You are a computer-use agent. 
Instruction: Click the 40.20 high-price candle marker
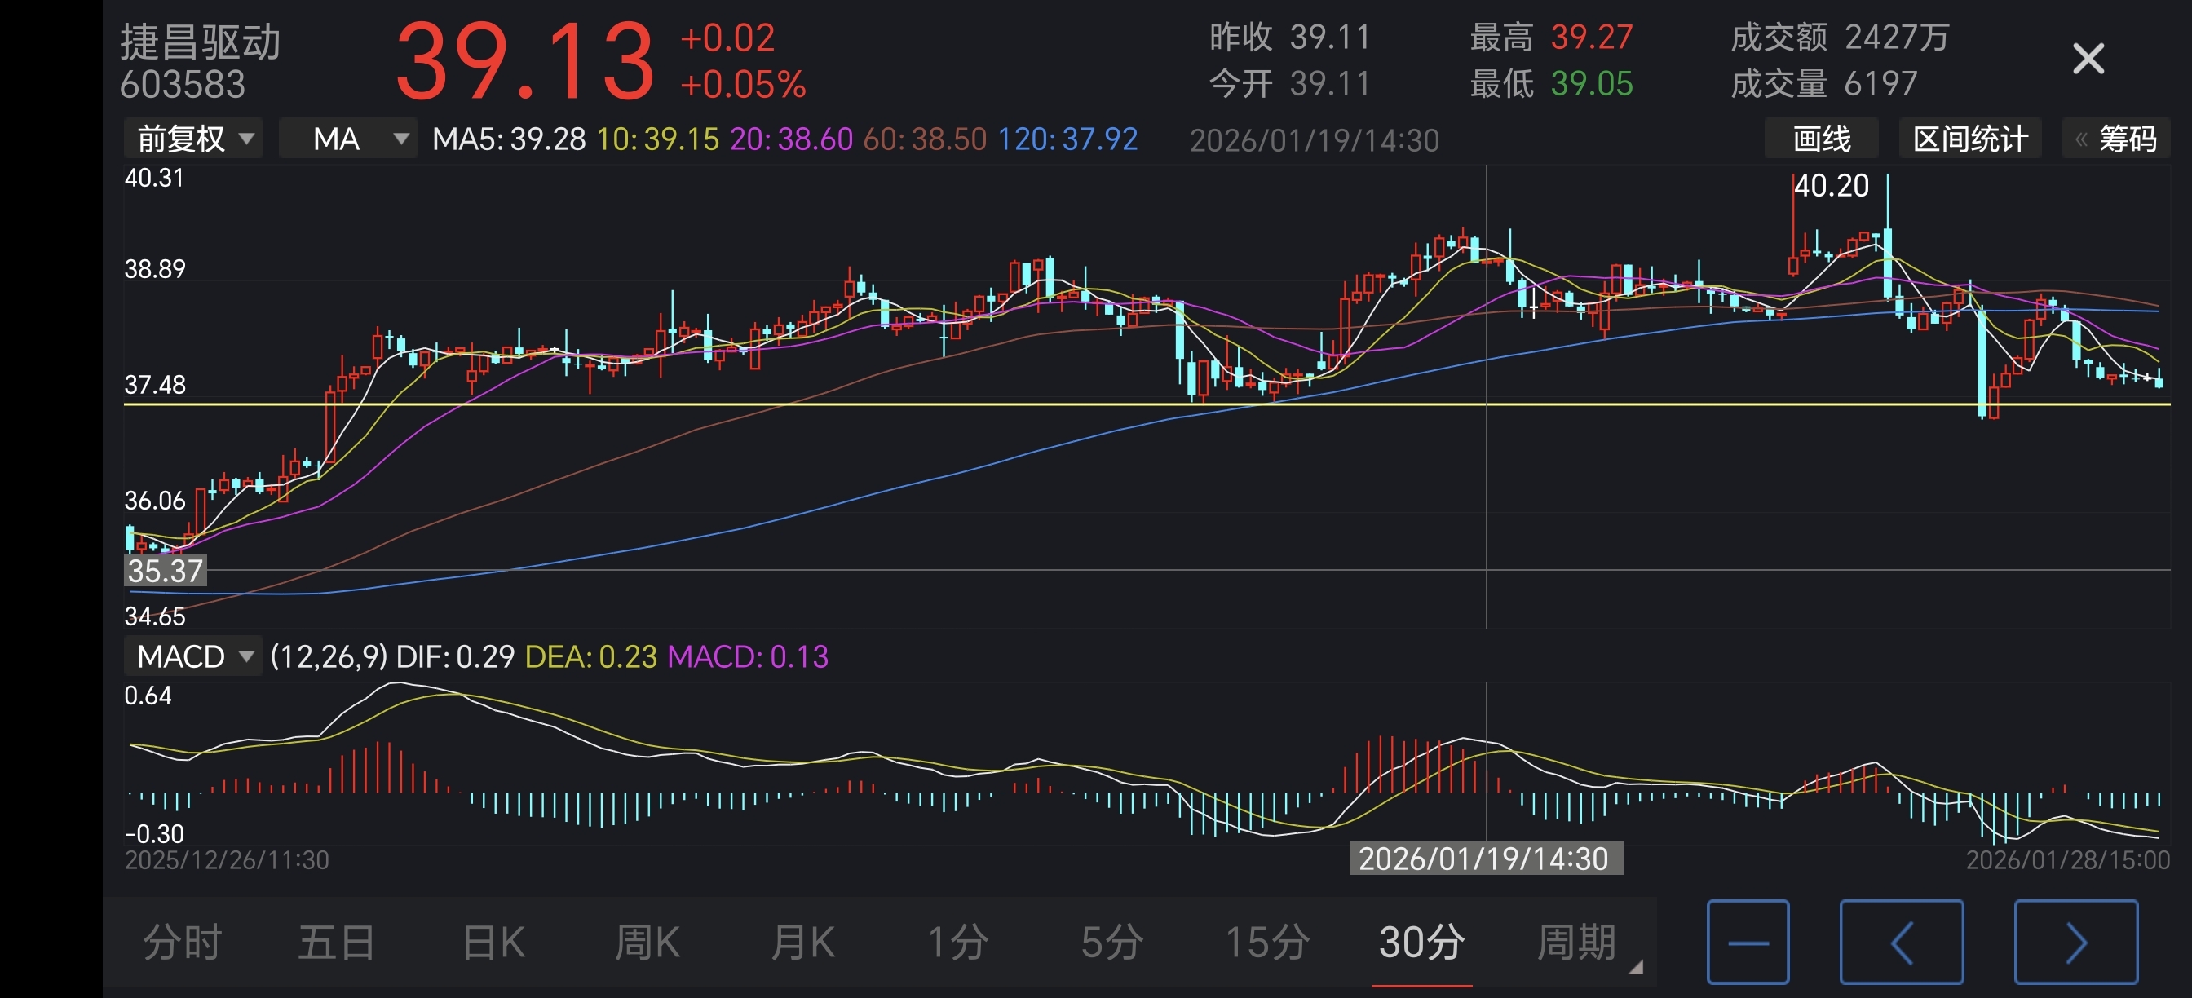tap(1832, 185)
